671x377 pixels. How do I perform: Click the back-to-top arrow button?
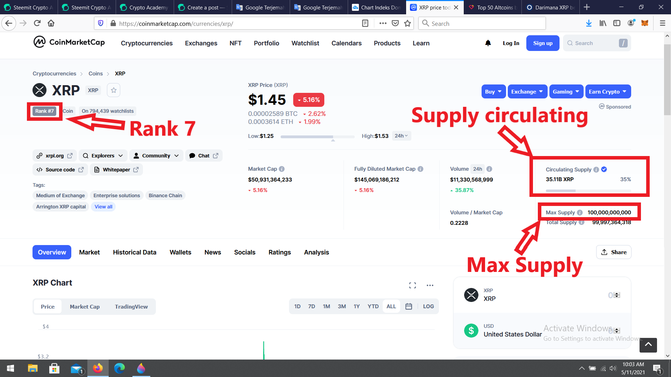click(x=648, y=345)
